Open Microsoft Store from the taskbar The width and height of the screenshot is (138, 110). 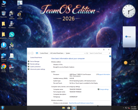click(69, 108)
